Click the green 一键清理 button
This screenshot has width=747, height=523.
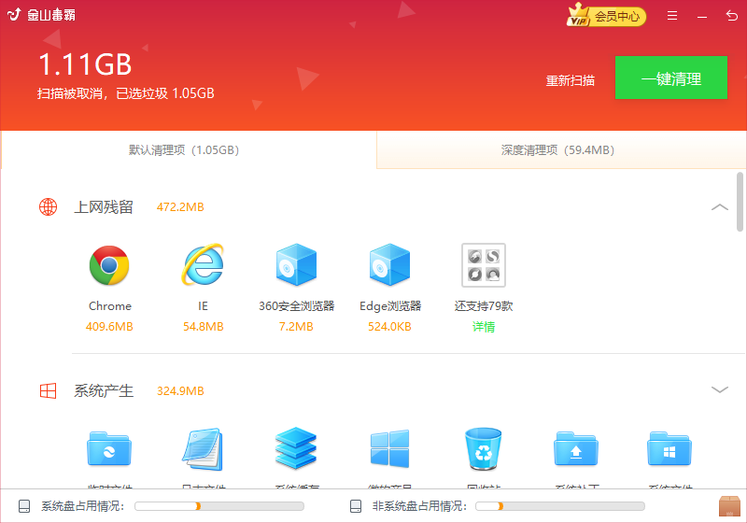(x=671, y=78)
